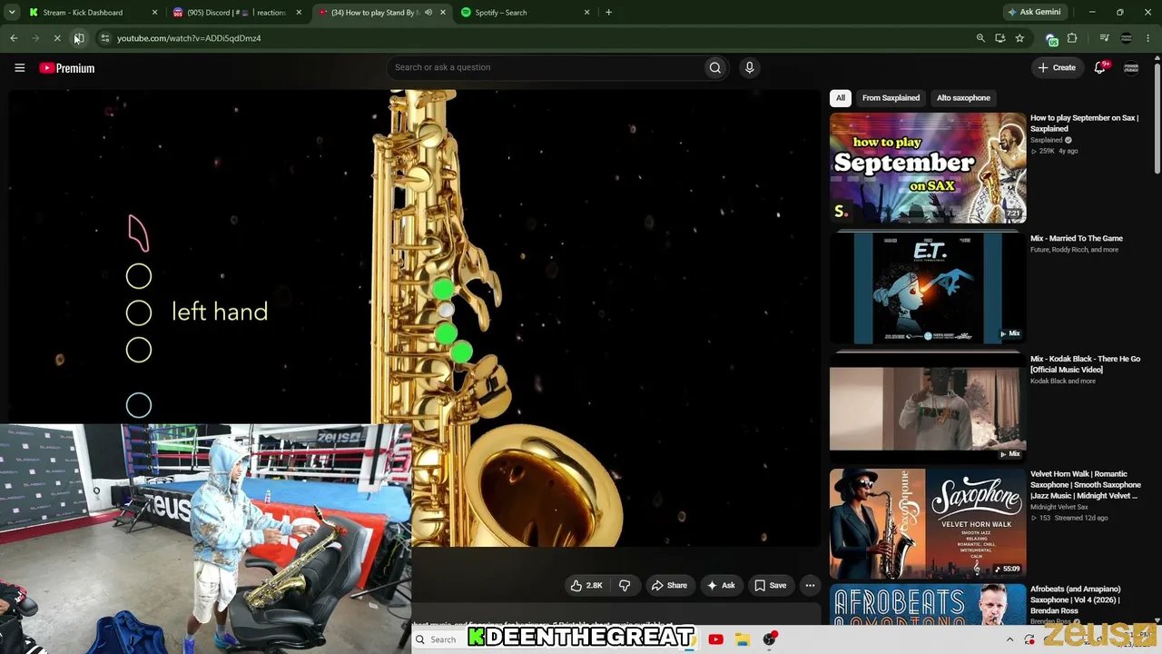View site information for youtube.com
Viewport: 1162px width, 654px height.
(x=105, y=38)
